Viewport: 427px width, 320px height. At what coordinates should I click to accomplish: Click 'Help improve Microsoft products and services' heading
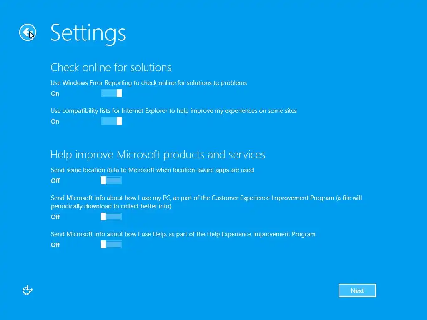click(x=158, y=155)
